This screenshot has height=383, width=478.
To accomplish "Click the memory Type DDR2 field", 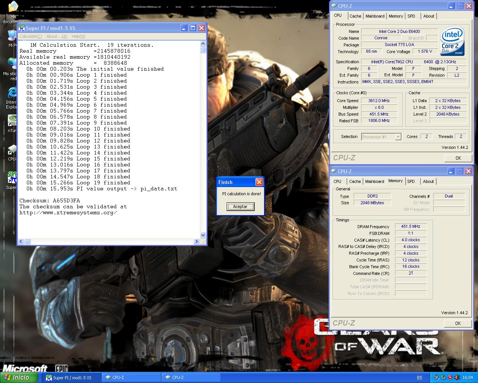I will coord(372,196).
